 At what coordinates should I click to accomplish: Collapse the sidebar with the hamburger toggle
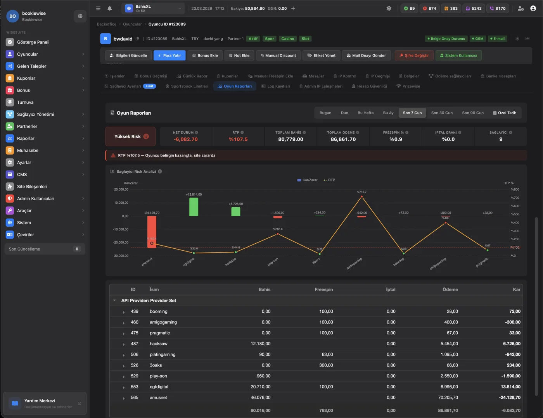pyautogui.click(x=98, y=8)
